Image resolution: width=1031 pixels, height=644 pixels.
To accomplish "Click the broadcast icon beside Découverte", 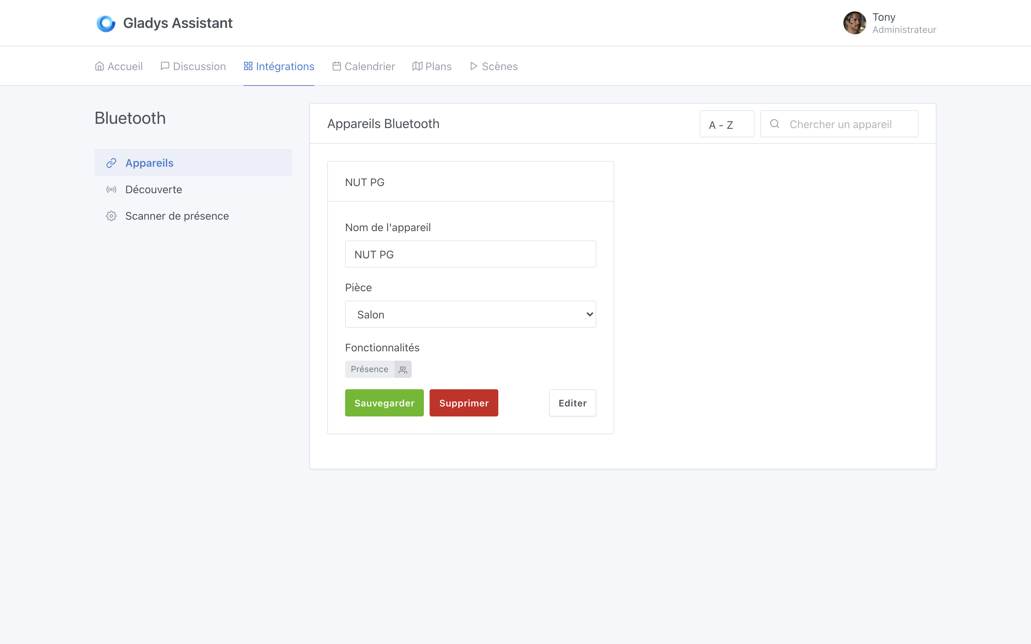I will [111, 190].
